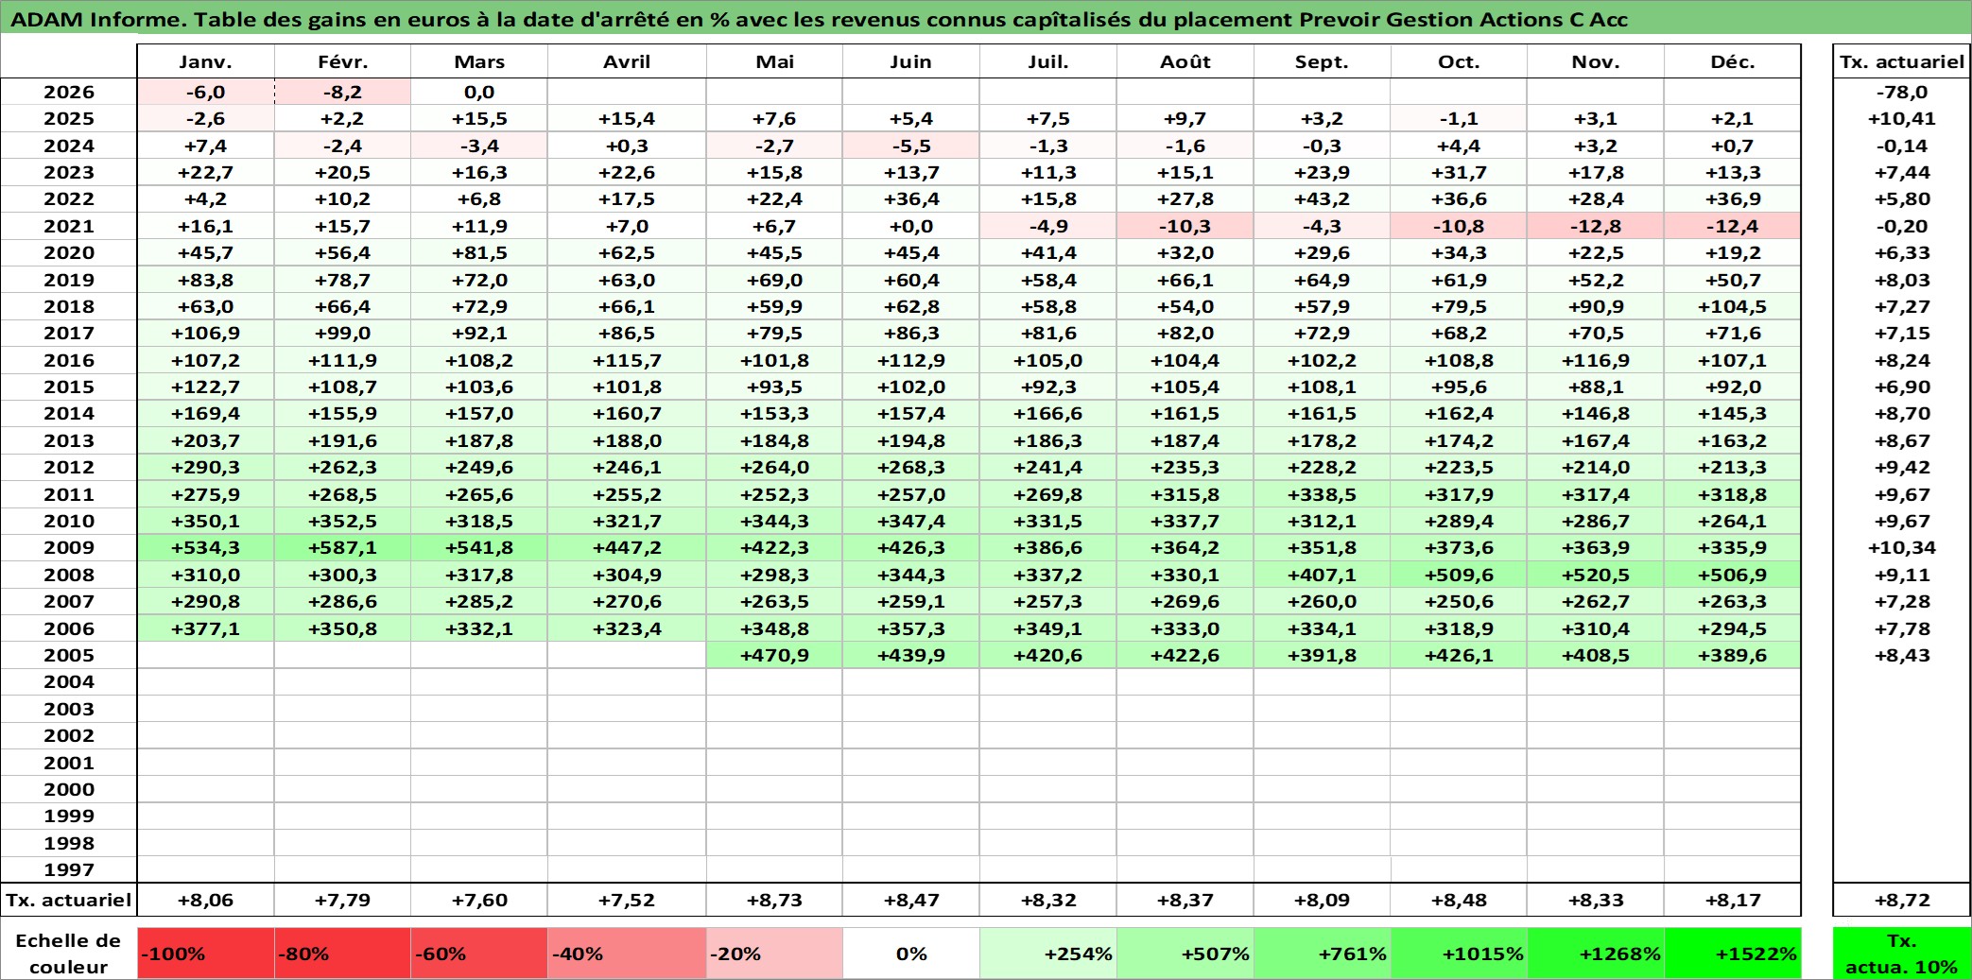Click the 'Juil.' column header
1972x980 pixels.
(x=1048, y=61)
